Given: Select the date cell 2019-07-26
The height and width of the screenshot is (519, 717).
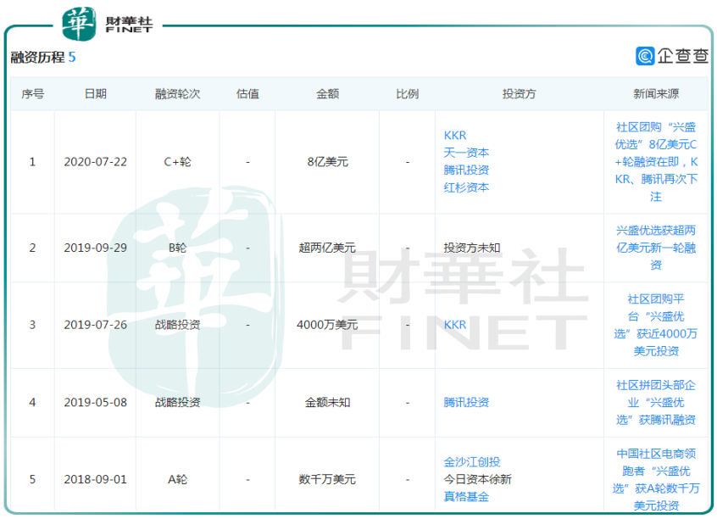Looking at the screenshot, I should (96, 325).
